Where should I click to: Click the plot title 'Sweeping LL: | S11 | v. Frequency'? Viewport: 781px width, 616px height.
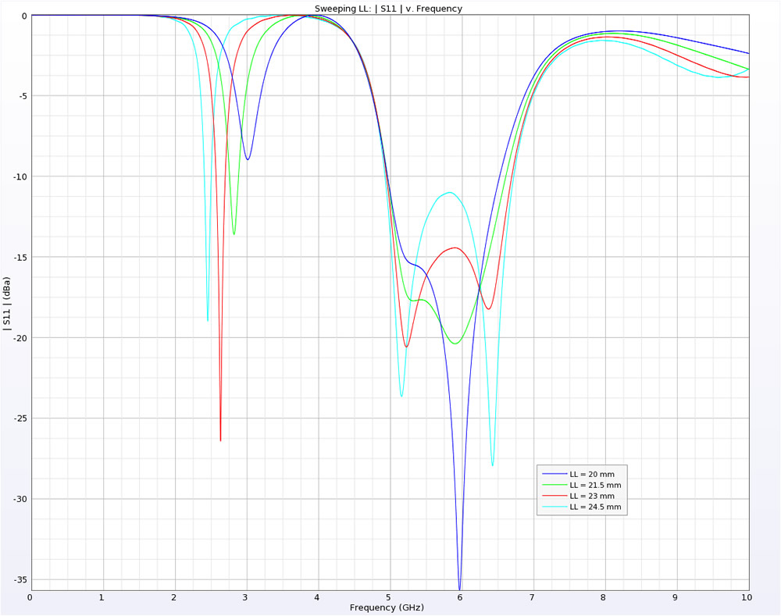coord(388,9)
